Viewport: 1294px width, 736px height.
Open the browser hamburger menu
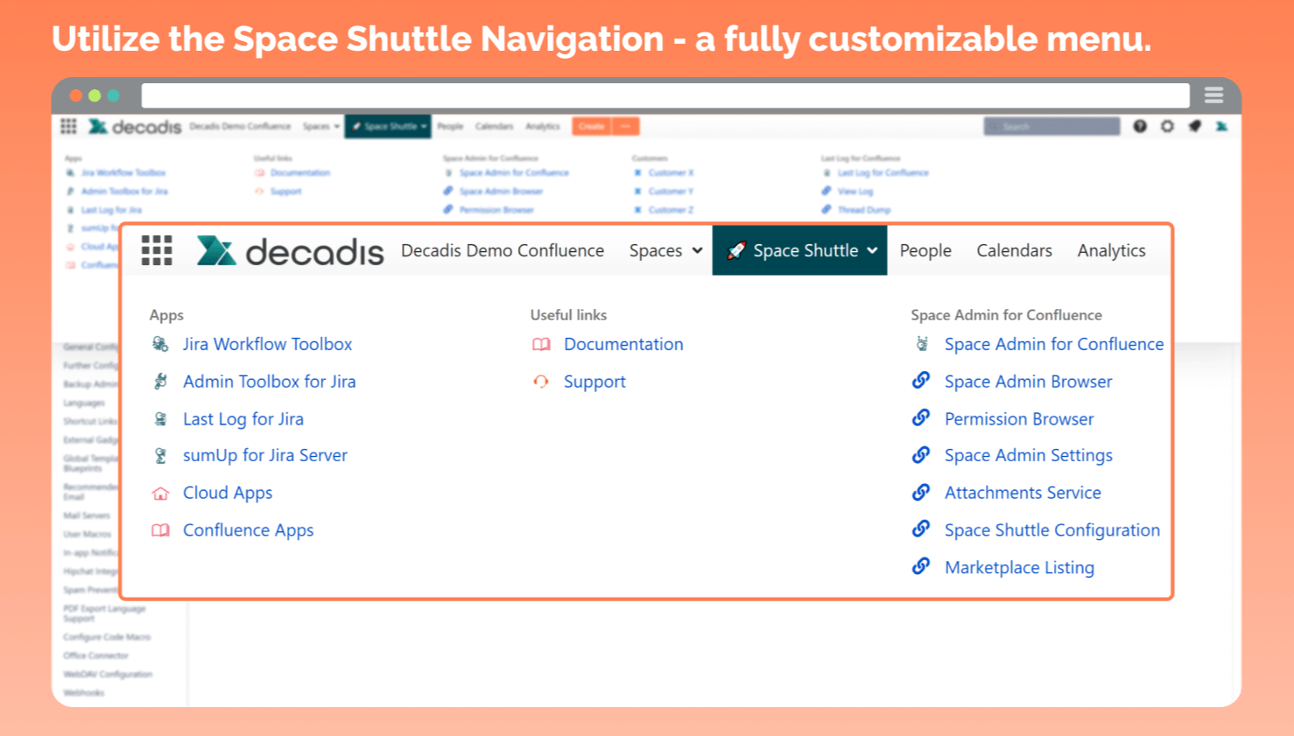pos(1213,95)
